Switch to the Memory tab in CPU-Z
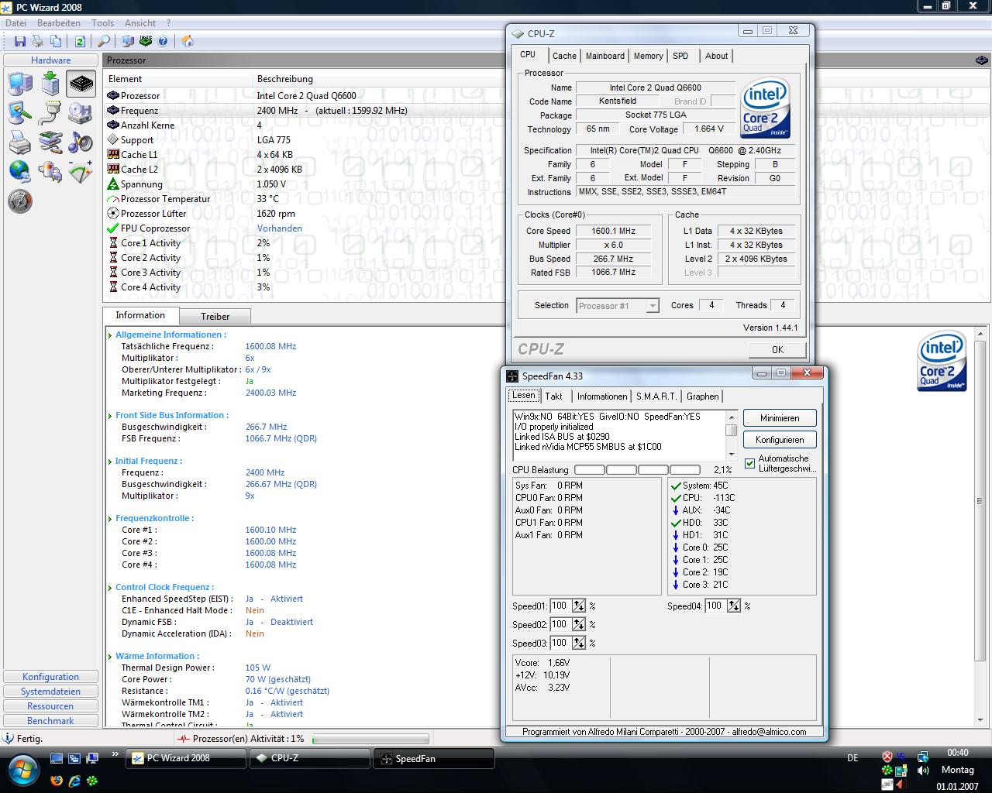This screenshot has height=793, width=992. pyautogui.click(x=648, y=56)
